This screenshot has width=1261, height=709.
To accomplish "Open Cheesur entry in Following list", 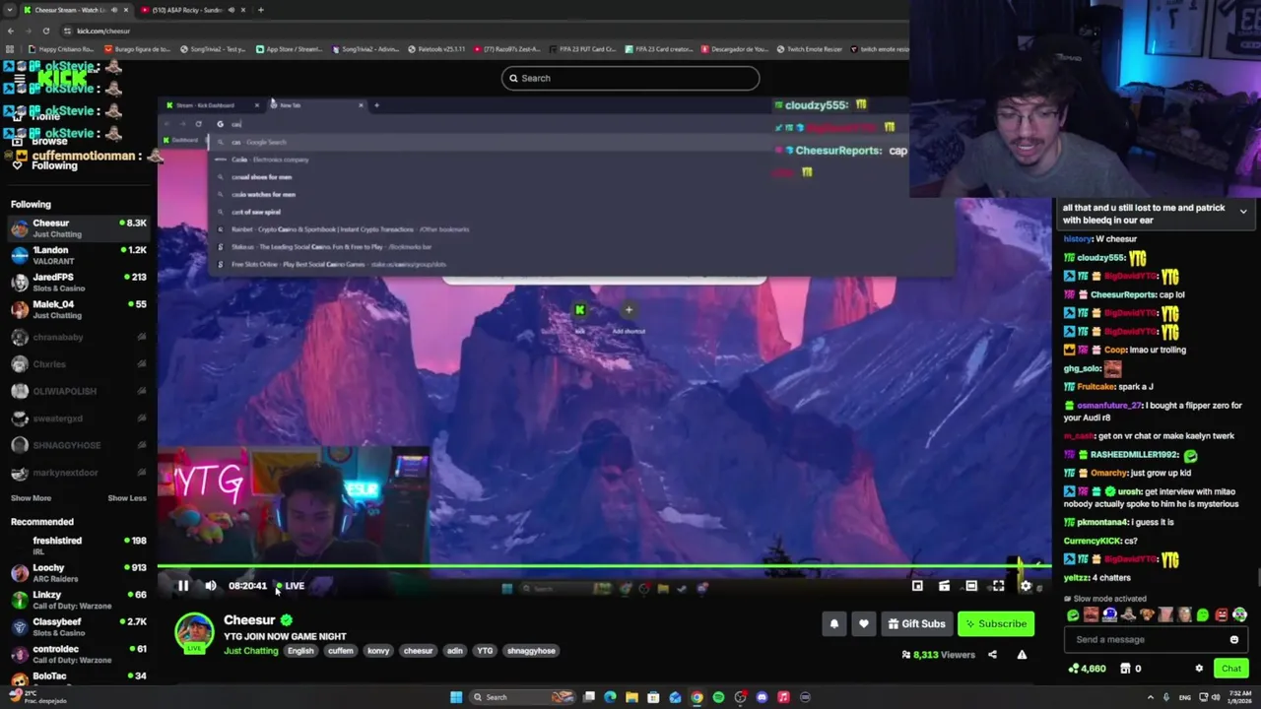I will click(79, 228).
